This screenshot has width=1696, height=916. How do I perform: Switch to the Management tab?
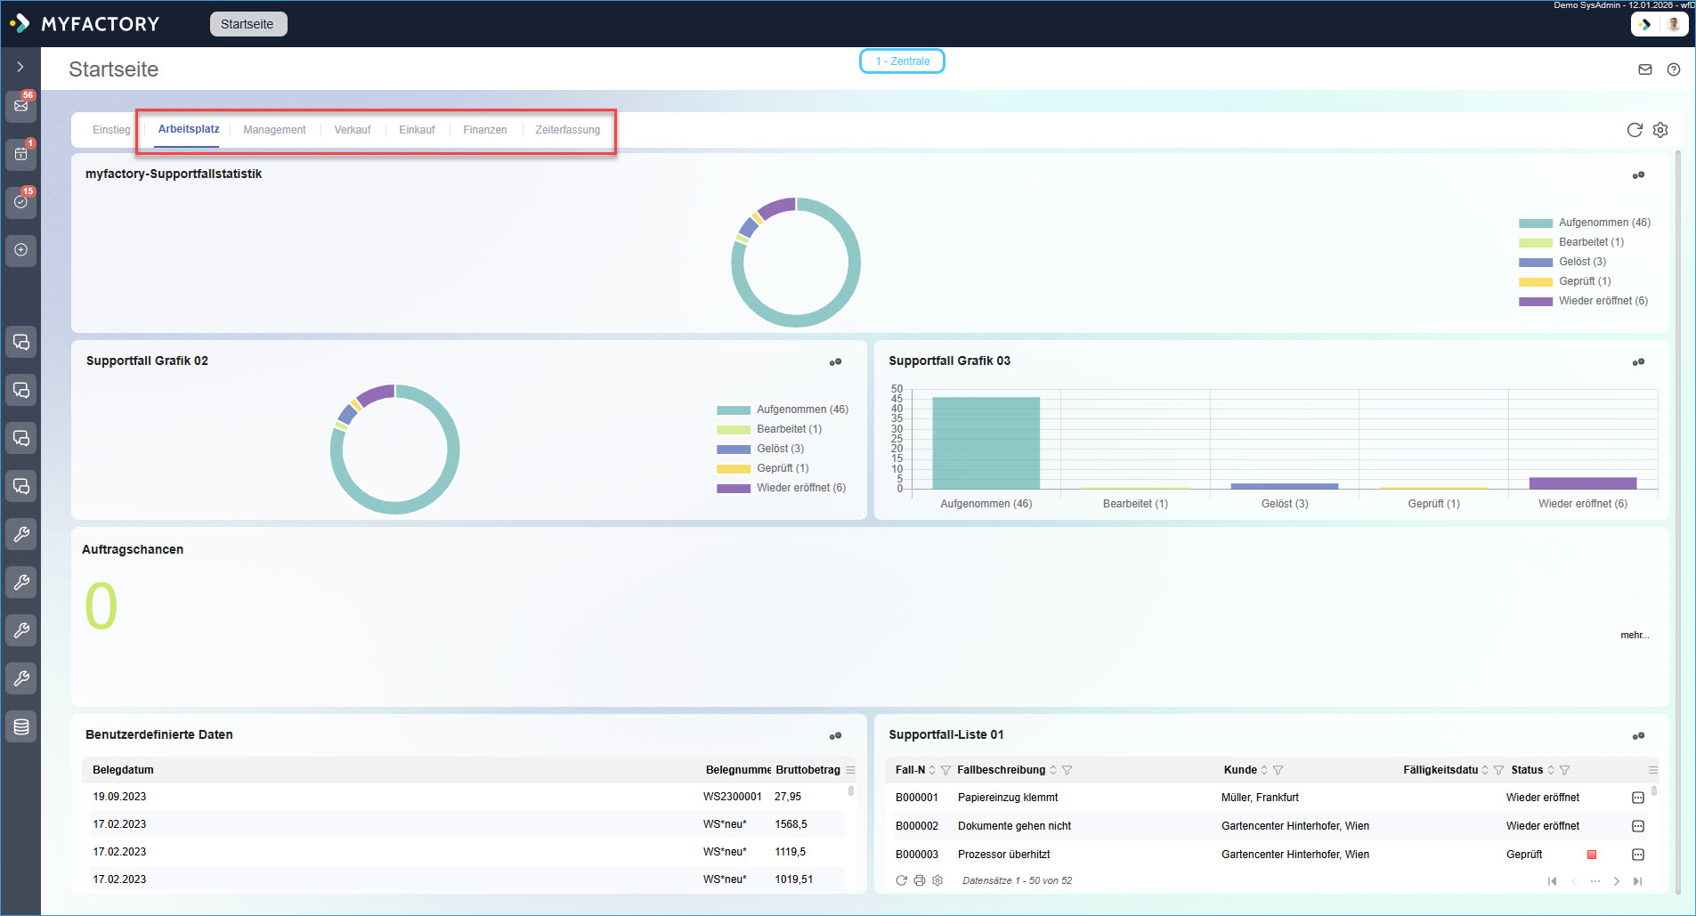pyautogui.click(x=274, y=130)
